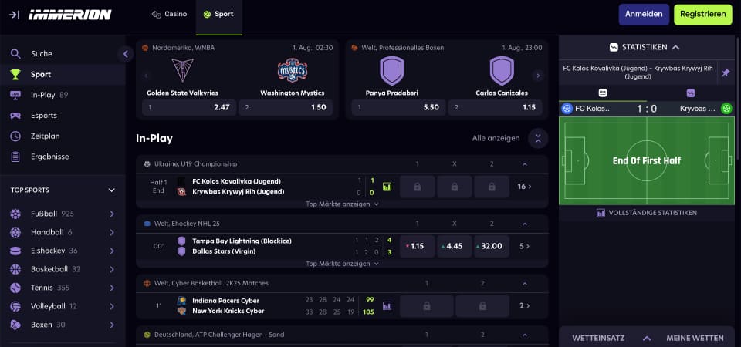Click the Tennis ball icon
741x347 pixels.
[x=15, y=288]
